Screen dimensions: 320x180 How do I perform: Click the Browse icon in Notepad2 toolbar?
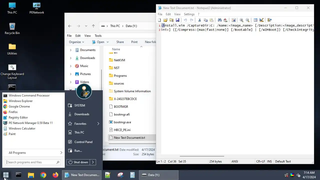tap(171, 20)
